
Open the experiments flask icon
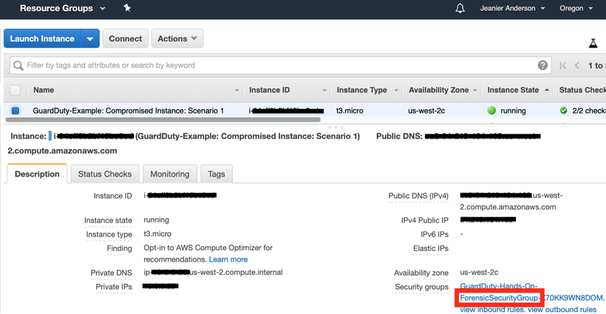593,43
